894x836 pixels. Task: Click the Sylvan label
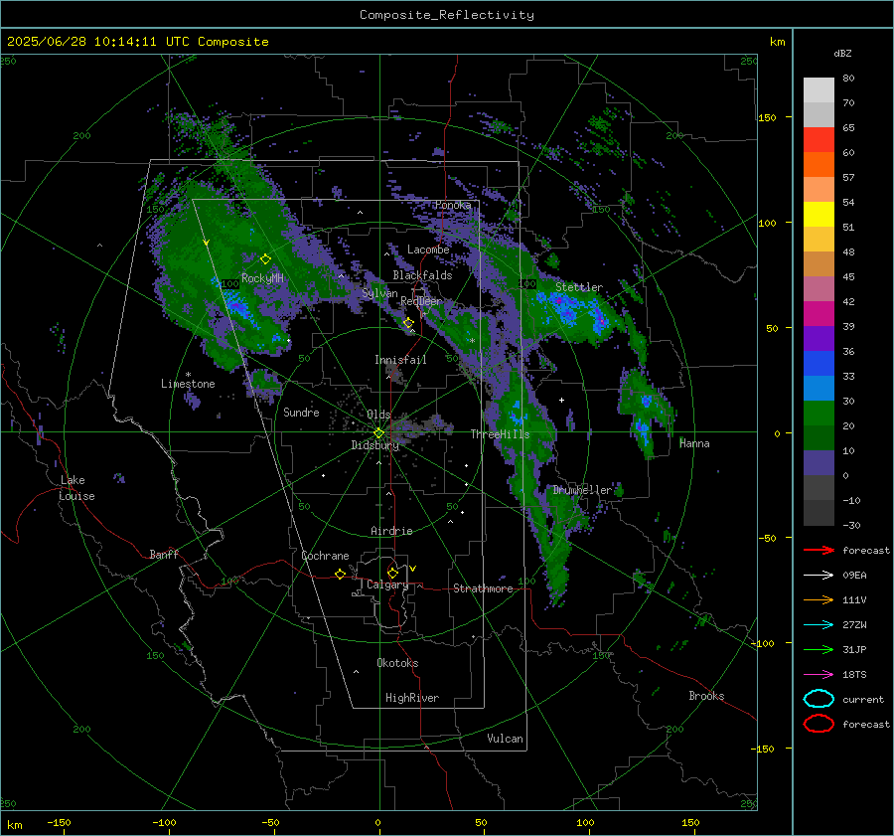coord(379,294)
